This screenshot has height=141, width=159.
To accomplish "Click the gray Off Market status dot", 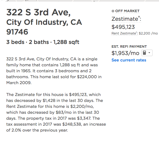I will [113, 11].
